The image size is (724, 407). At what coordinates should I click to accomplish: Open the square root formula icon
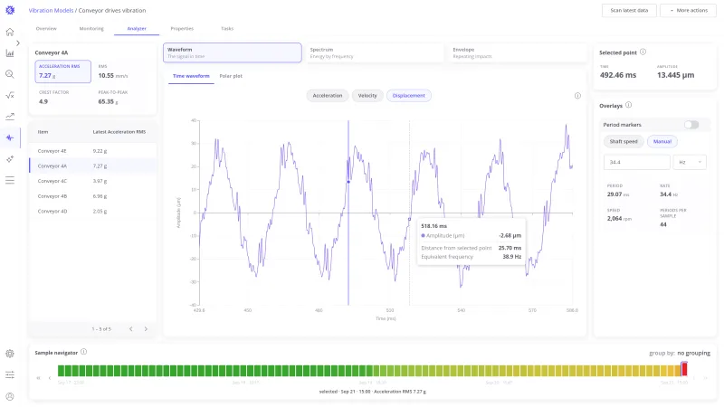10,96
